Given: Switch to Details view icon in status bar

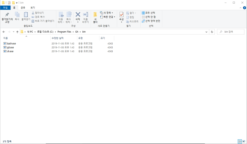Looking at the screenshot, I should pyautogui.click(x=240, y=141).
